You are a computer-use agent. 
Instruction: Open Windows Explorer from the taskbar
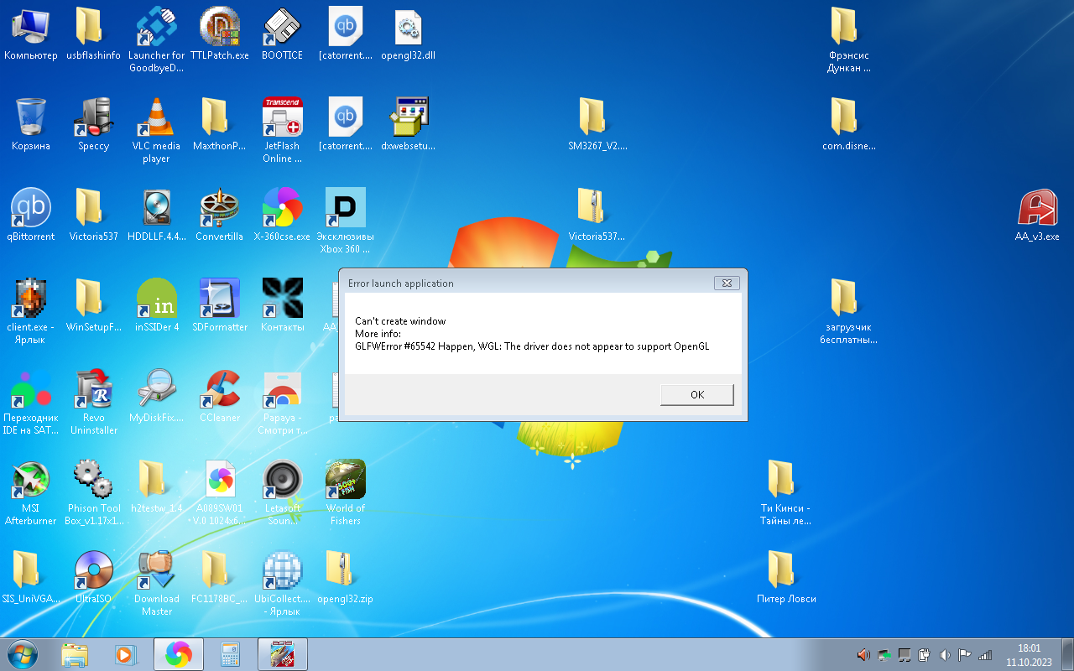(x=75, y=654)
